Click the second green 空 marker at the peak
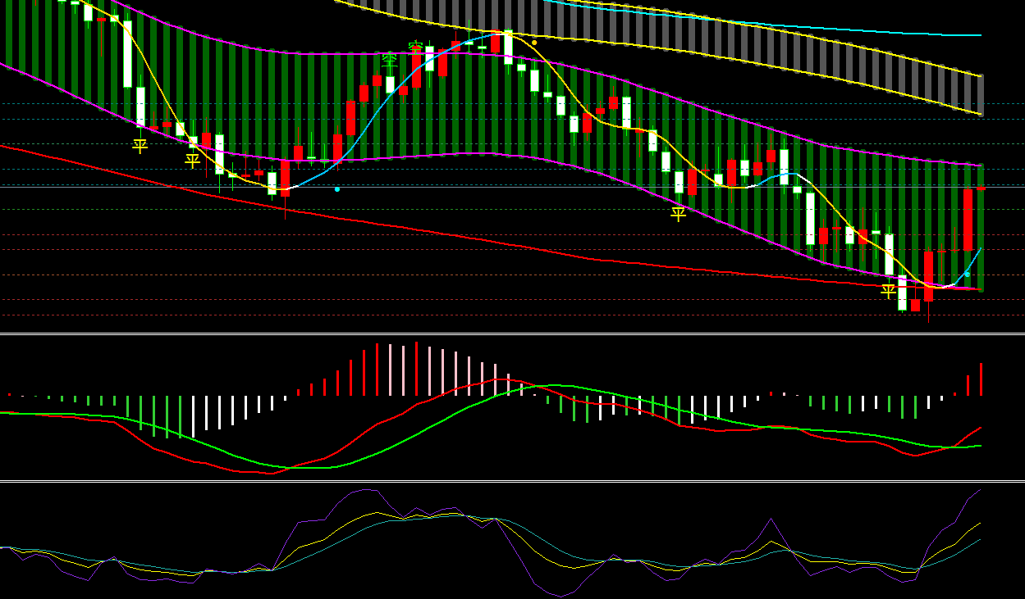Viewport: 1025px width, 599px height. [416, 48]
